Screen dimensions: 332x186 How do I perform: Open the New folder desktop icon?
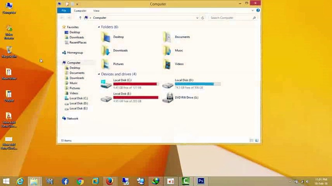click(9, 74)
